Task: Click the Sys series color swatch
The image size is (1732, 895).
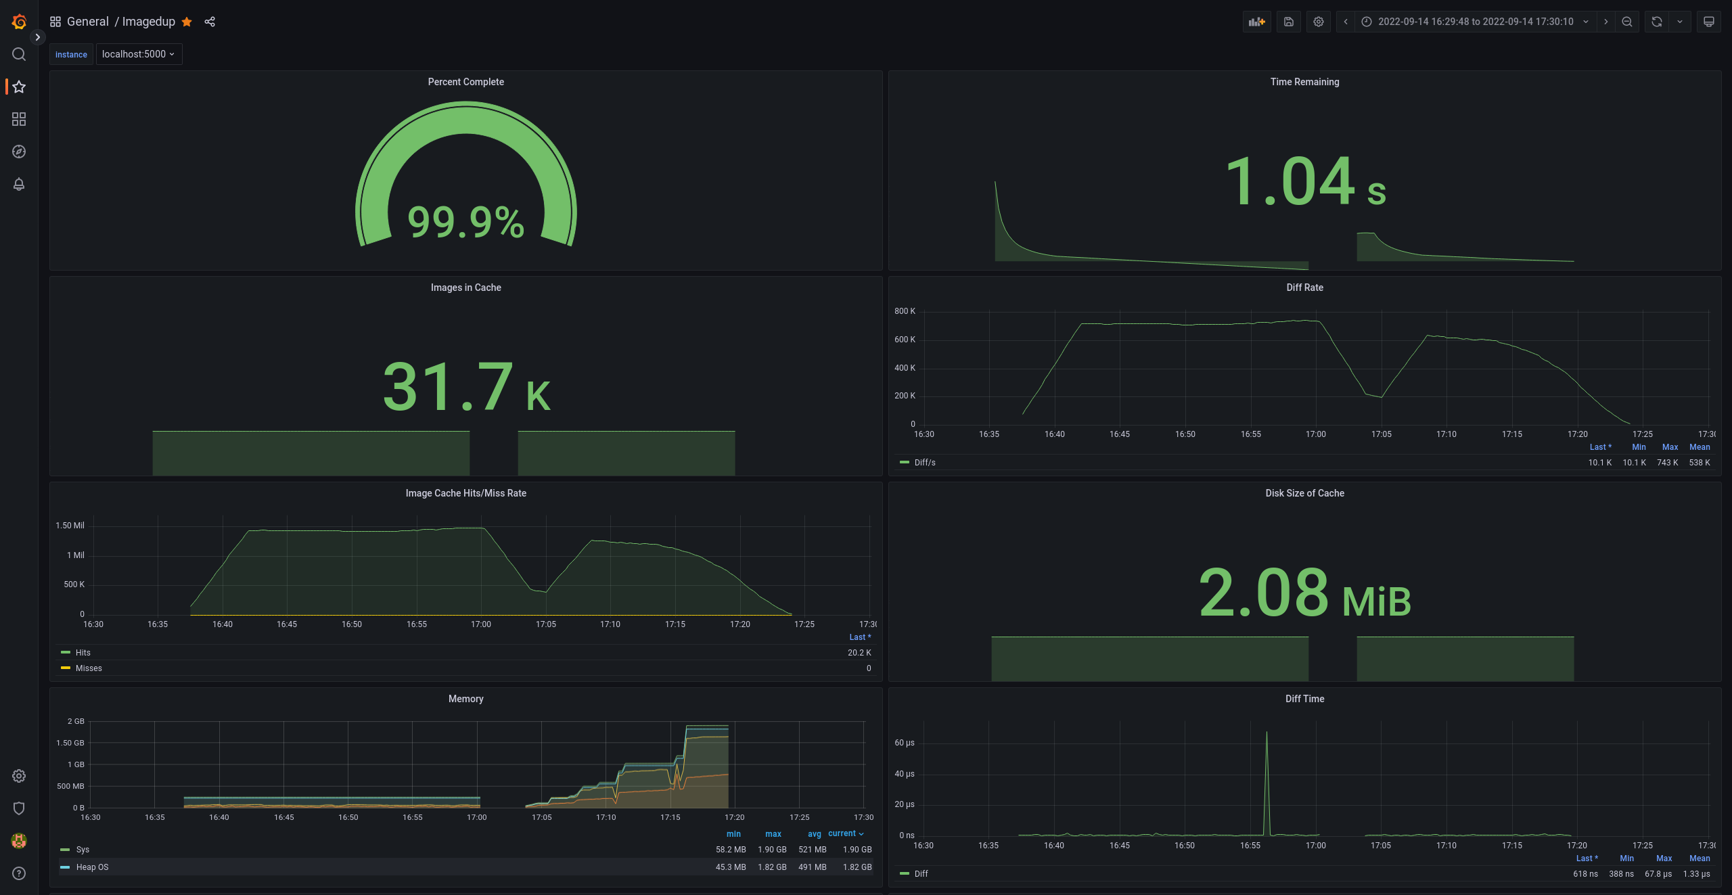Action: point(65,849)
